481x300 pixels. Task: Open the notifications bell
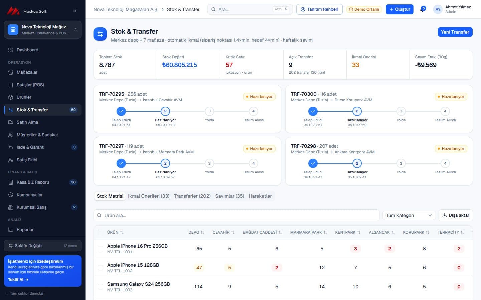(423, 9)
